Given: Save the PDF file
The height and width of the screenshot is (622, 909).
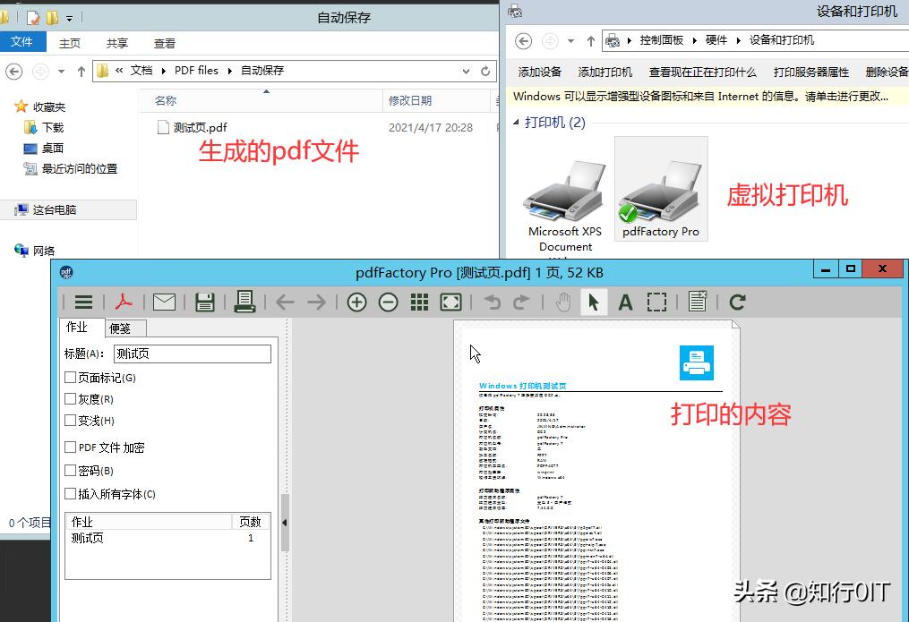Looking at the screenshot, I should point(204,302).
